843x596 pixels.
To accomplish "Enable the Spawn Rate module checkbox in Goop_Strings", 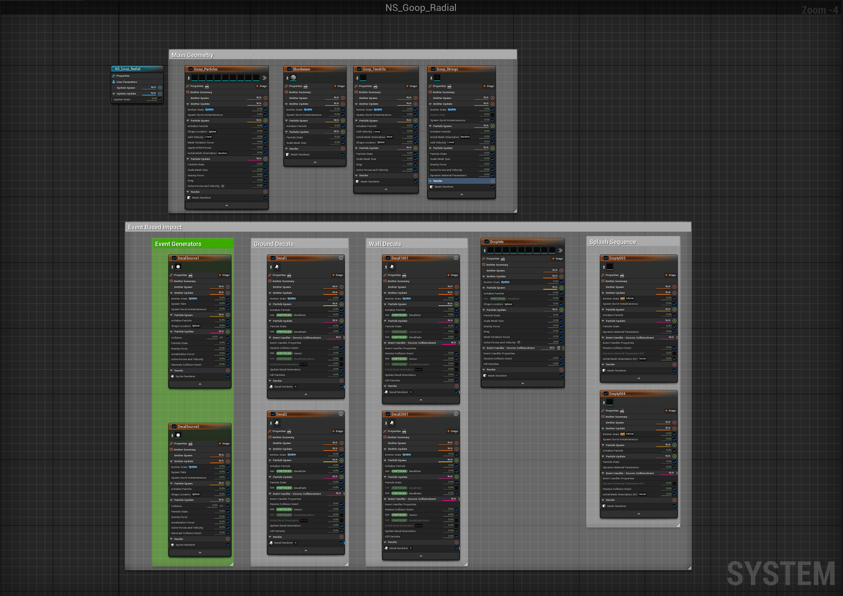I will click(493, 115).
